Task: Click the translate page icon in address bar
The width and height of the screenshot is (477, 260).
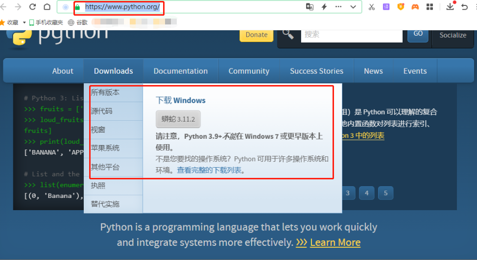Action: (x=310, y=7)
